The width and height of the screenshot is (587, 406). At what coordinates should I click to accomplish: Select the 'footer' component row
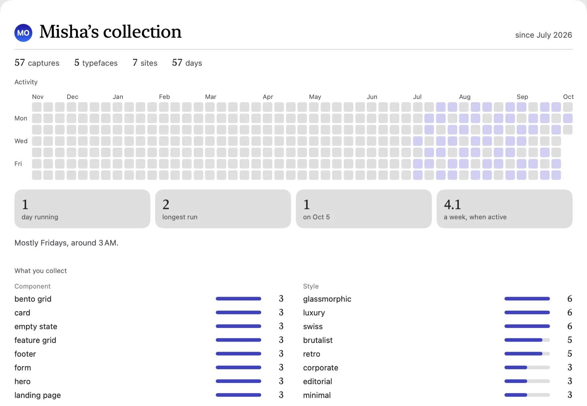149,354
